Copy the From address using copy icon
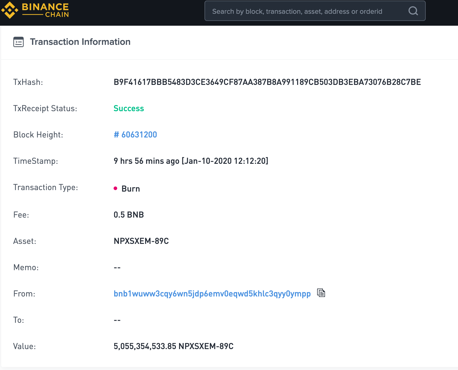 coord(321,293)
